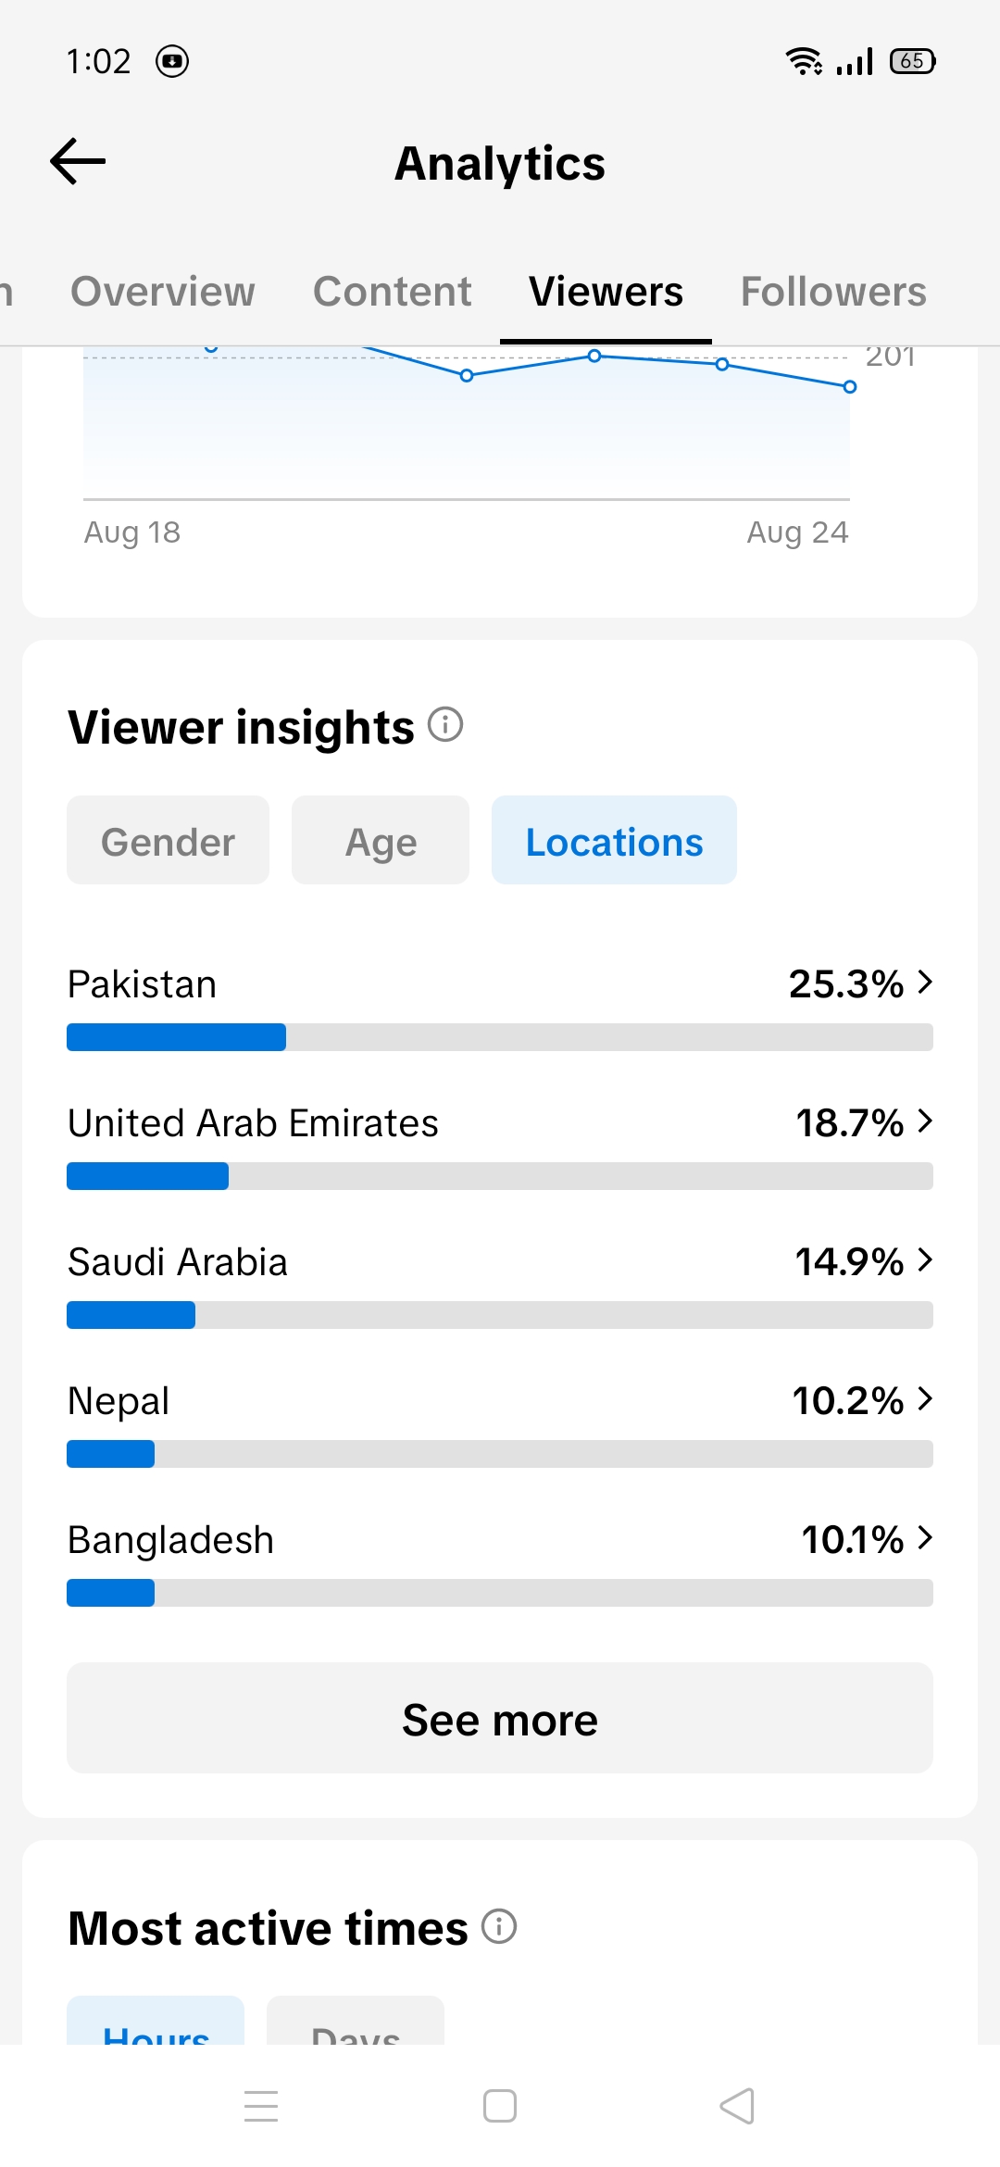The image size is (1000, 2167).
Task: Open Viewer insights info icon
Action: (x=445, y=724)
